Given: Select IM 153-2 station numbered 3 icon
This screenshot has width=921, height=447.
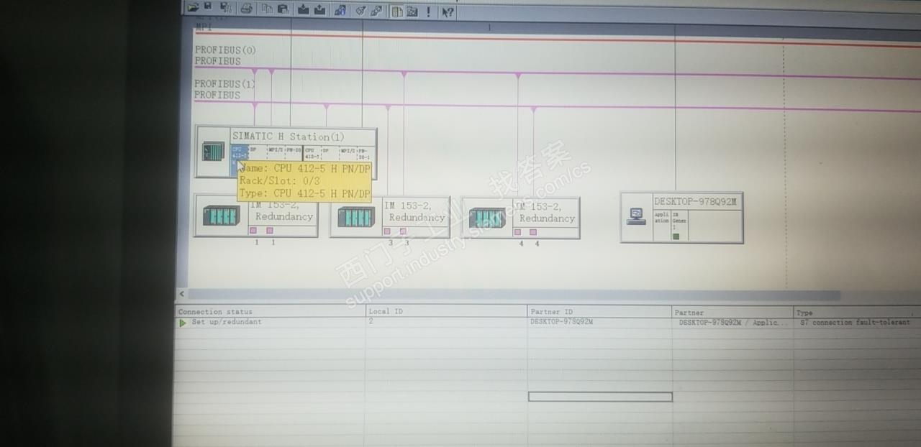Looking at the screenshot, I should [356, 216].
